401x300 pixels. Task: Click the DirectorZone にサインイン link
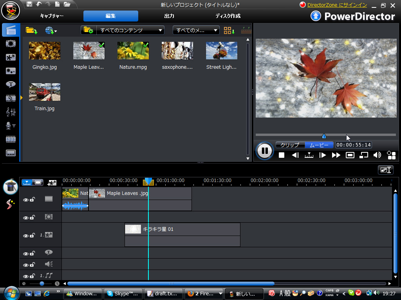[x=338, y=5]
